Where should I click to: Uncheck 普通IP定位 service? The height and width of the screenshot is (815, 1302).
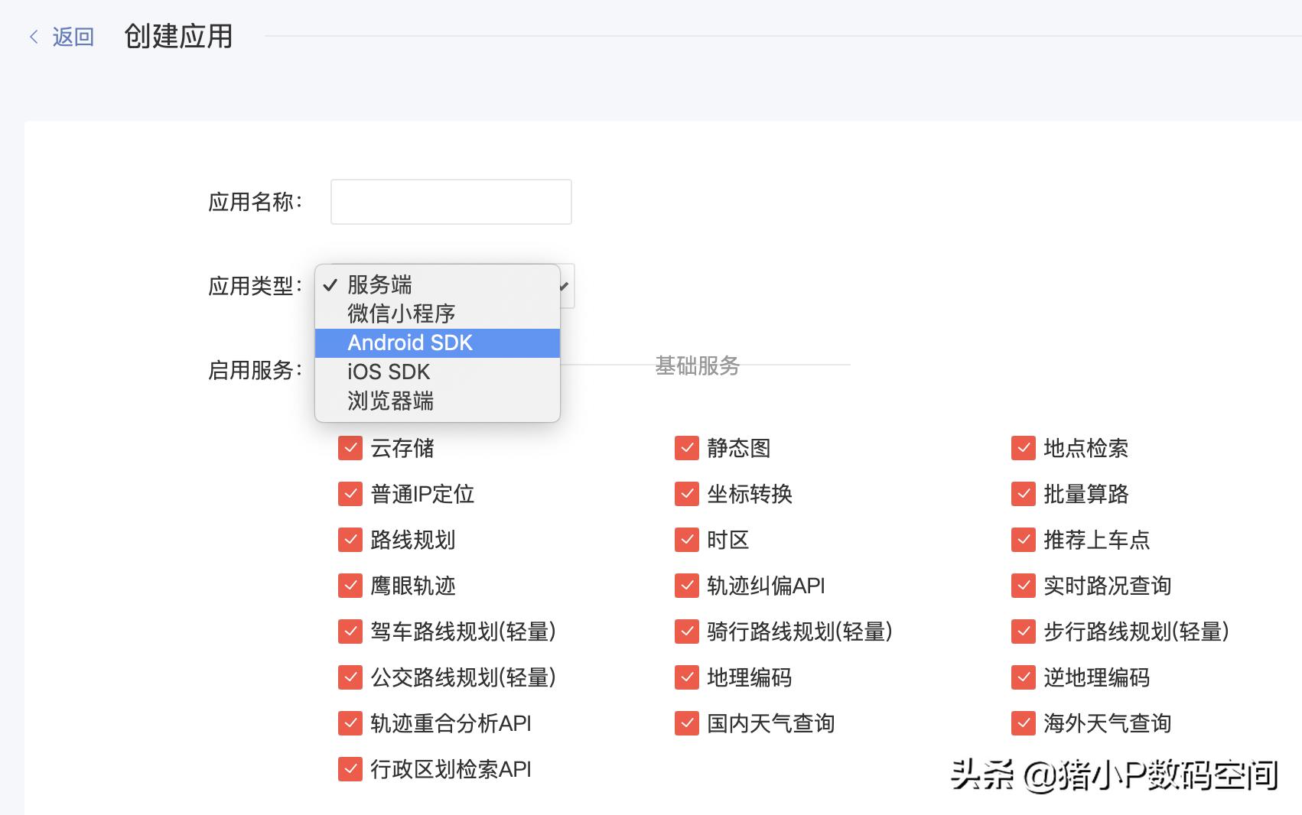point(350,494)
